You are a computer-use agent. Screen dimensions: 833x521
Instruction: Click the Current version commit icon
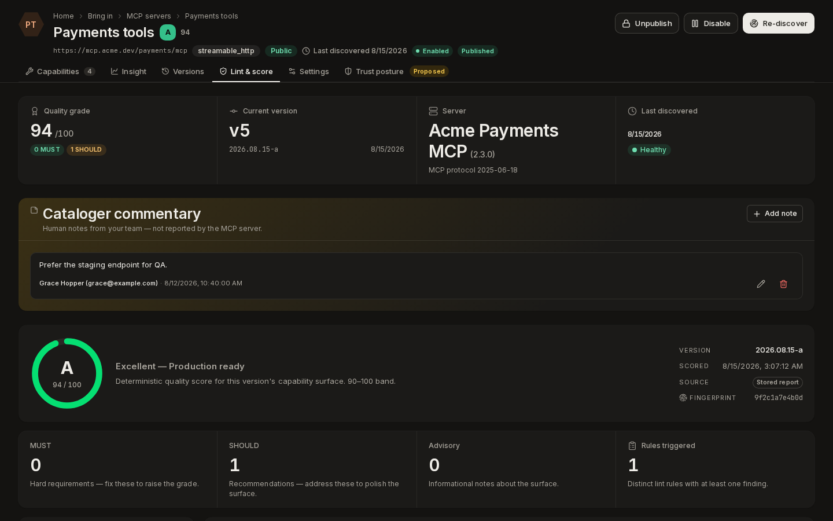(x=234, y=111)
